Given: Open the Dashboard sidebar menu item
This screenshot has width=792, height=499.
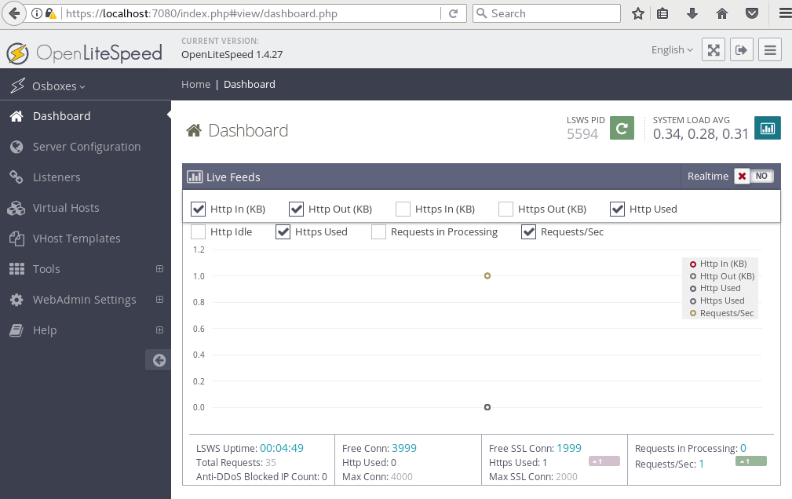Looking at the screenshot, I should (86, 116).
